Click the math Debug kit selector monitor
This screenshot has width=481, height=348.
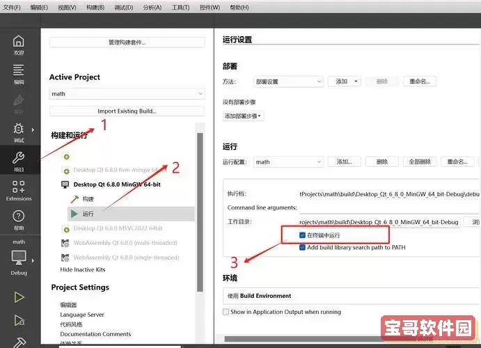(19, 258)
